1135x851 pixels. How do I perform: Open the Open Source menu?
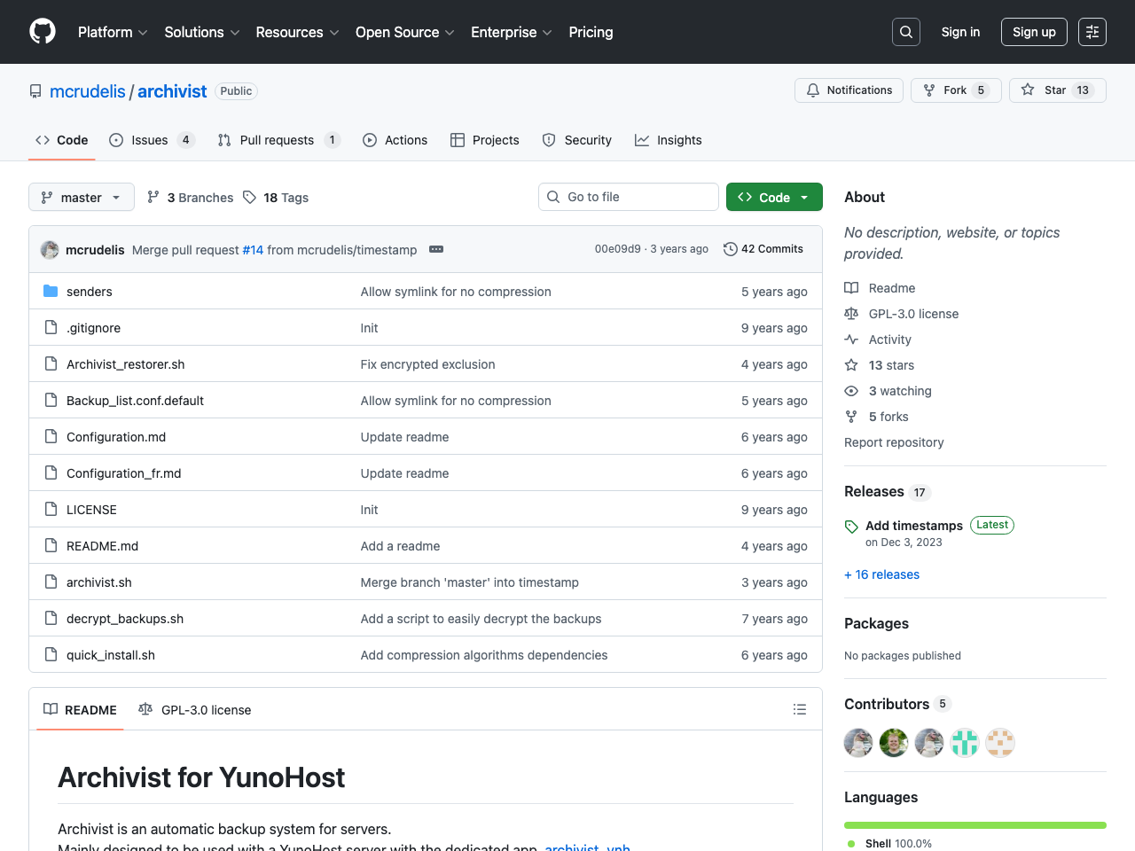point(404,32)
